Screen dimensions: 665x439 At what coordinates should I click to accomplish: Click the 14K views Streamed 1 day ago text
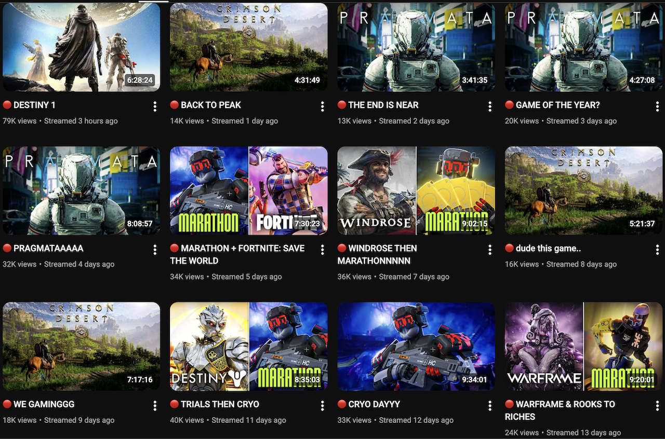tap(224, 121)
